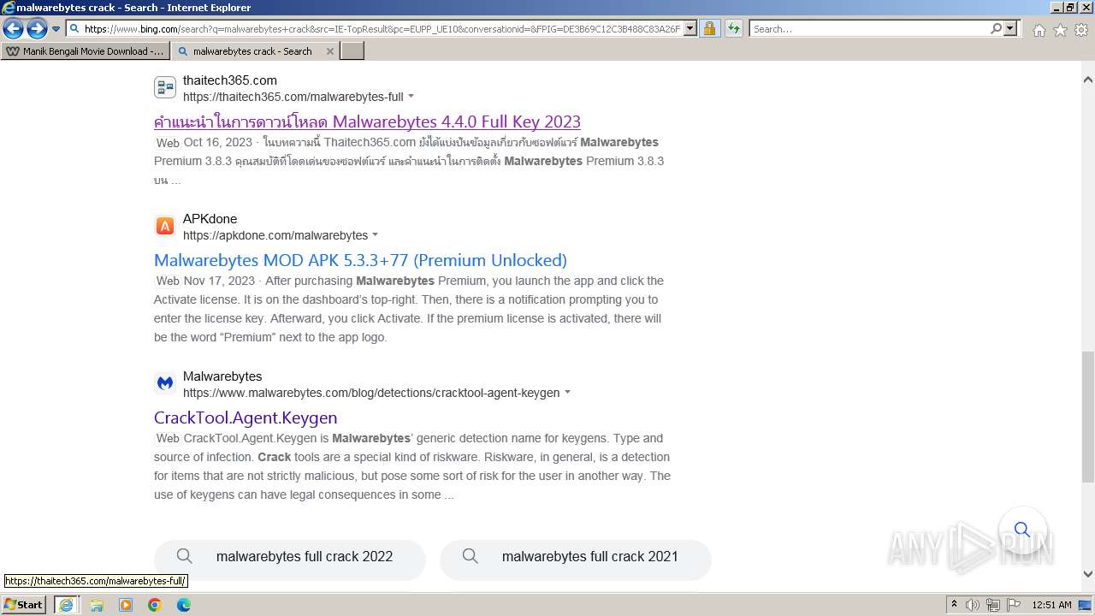Click the floating blue search magnifier button
The width and height of the screenshot is (1095, 616).
pyautogui.click(x=1022, y=530)
